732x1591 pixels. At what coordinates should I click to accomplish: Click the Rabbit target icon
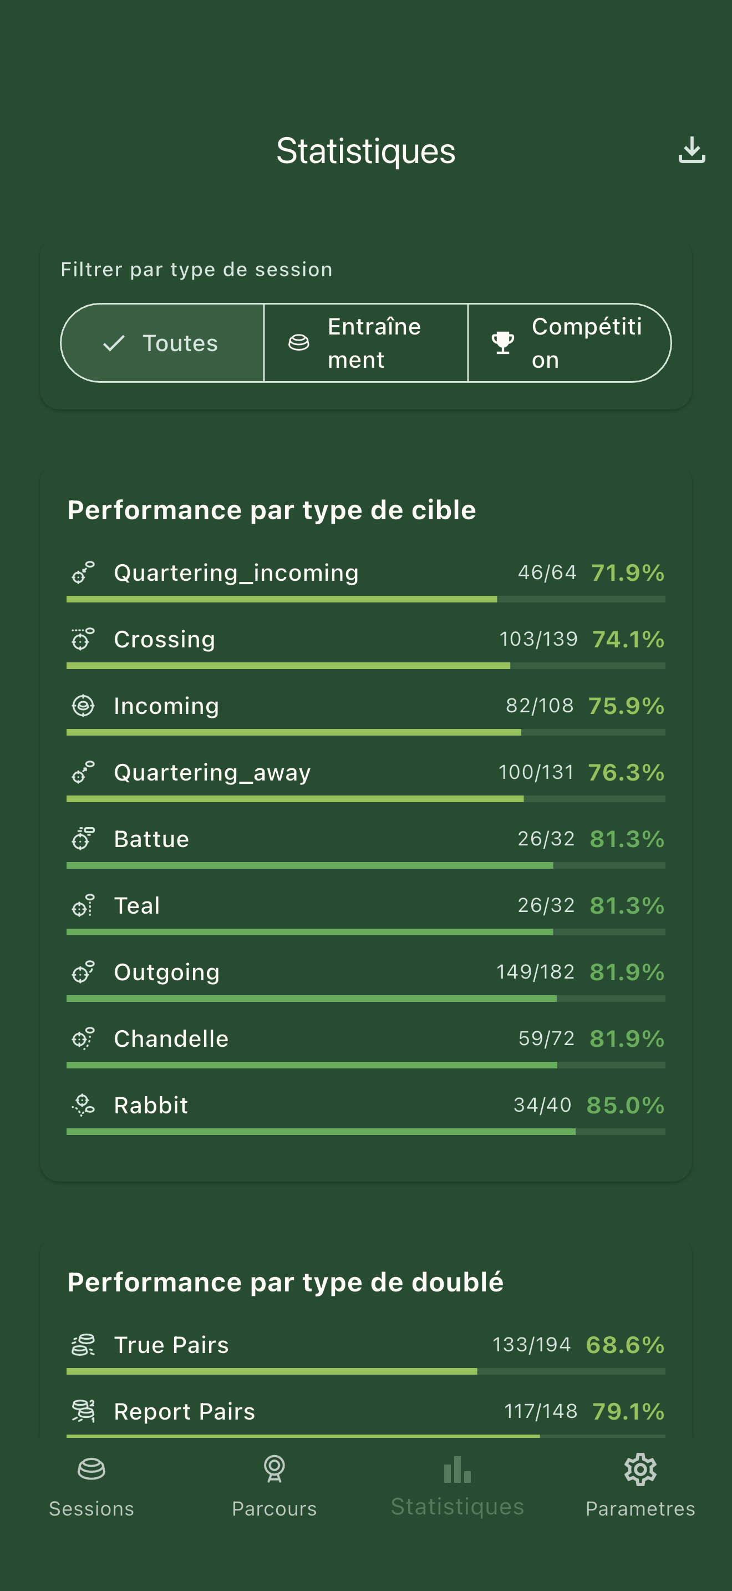tap(83, 1105)
